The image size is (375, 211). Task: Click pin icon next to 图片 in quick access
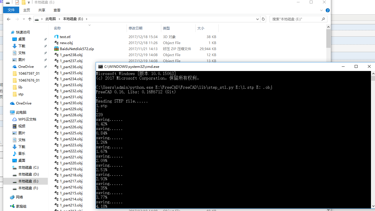pos(45,60)
